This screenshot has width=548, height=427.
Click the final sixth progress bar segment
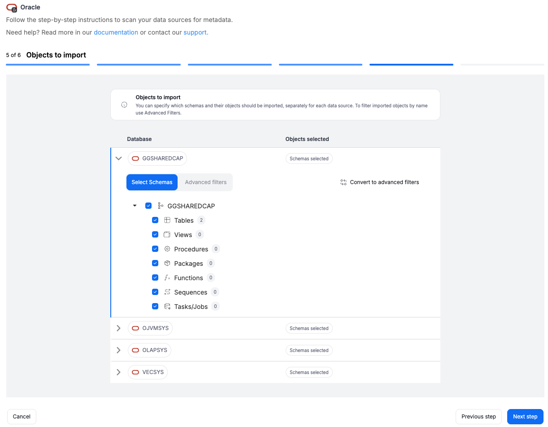pyautogui.click(x=502, y=65)
